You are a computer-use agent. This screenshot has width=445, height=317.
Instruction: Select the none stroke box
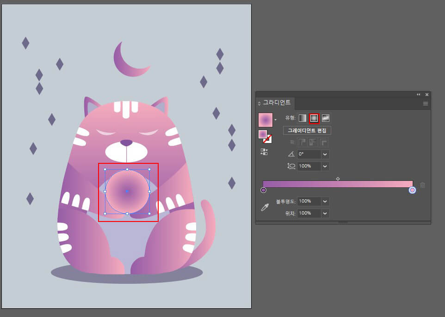coord(268,139)
